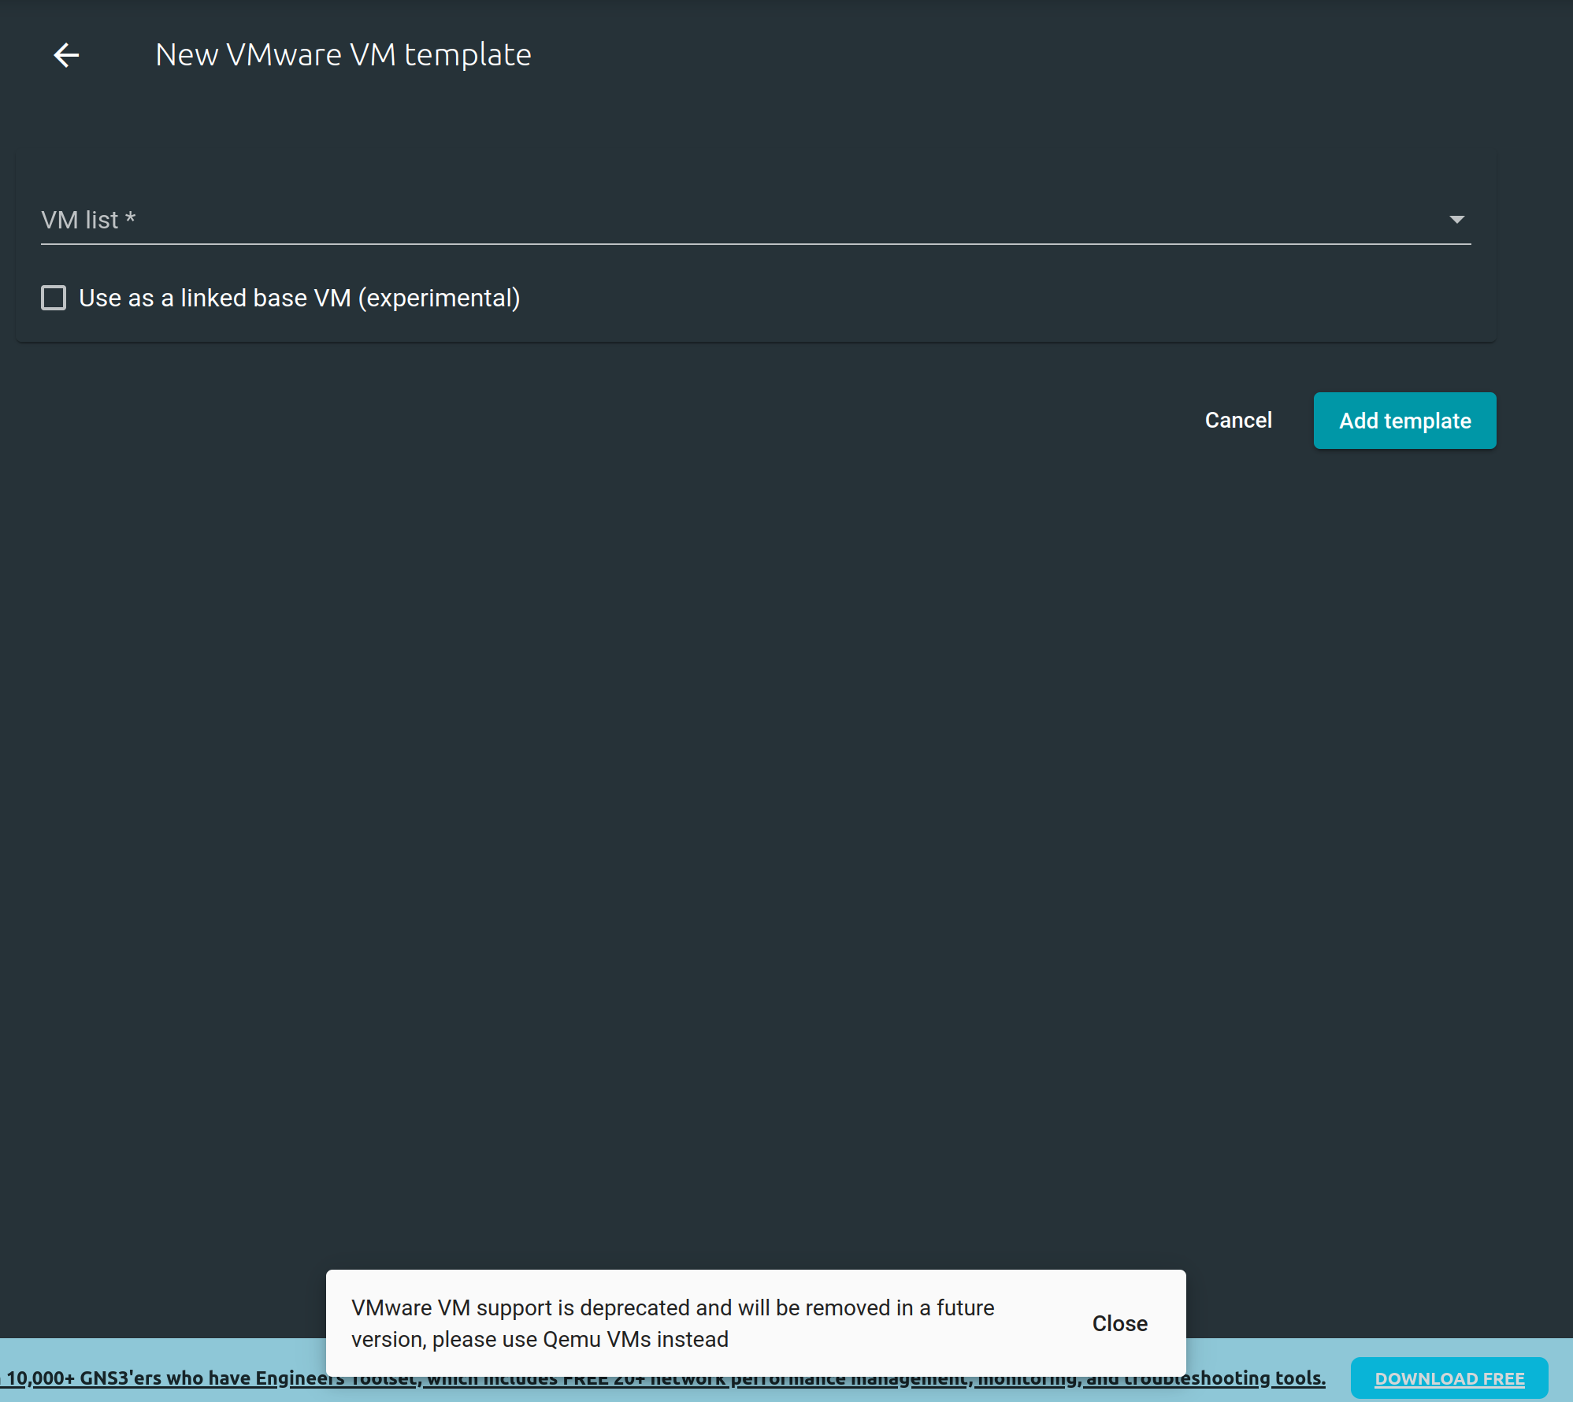Screen dimensions: 1573x1402
Task: Click Cancel to discard the template
Action: (x=1237, y=420)
